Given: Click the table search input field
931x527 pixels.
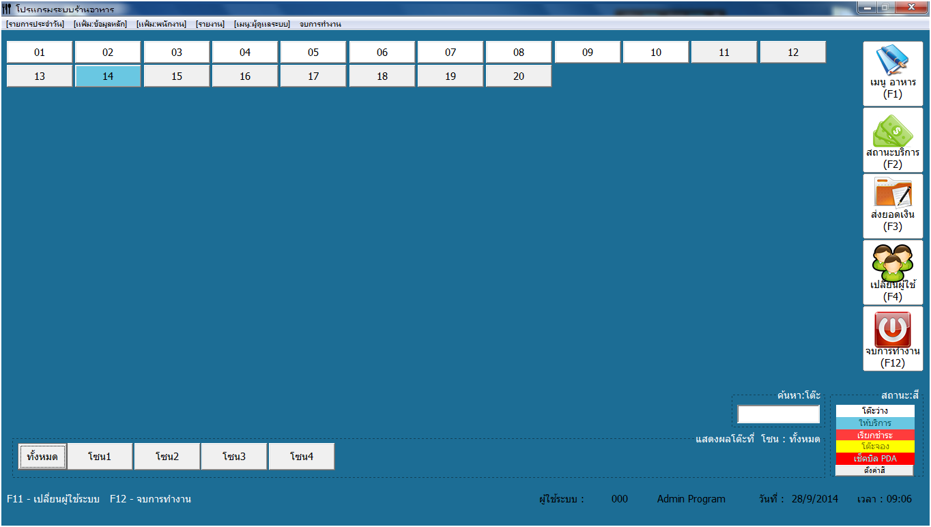Looking at the screenshot, I should [x=778, y=414].
